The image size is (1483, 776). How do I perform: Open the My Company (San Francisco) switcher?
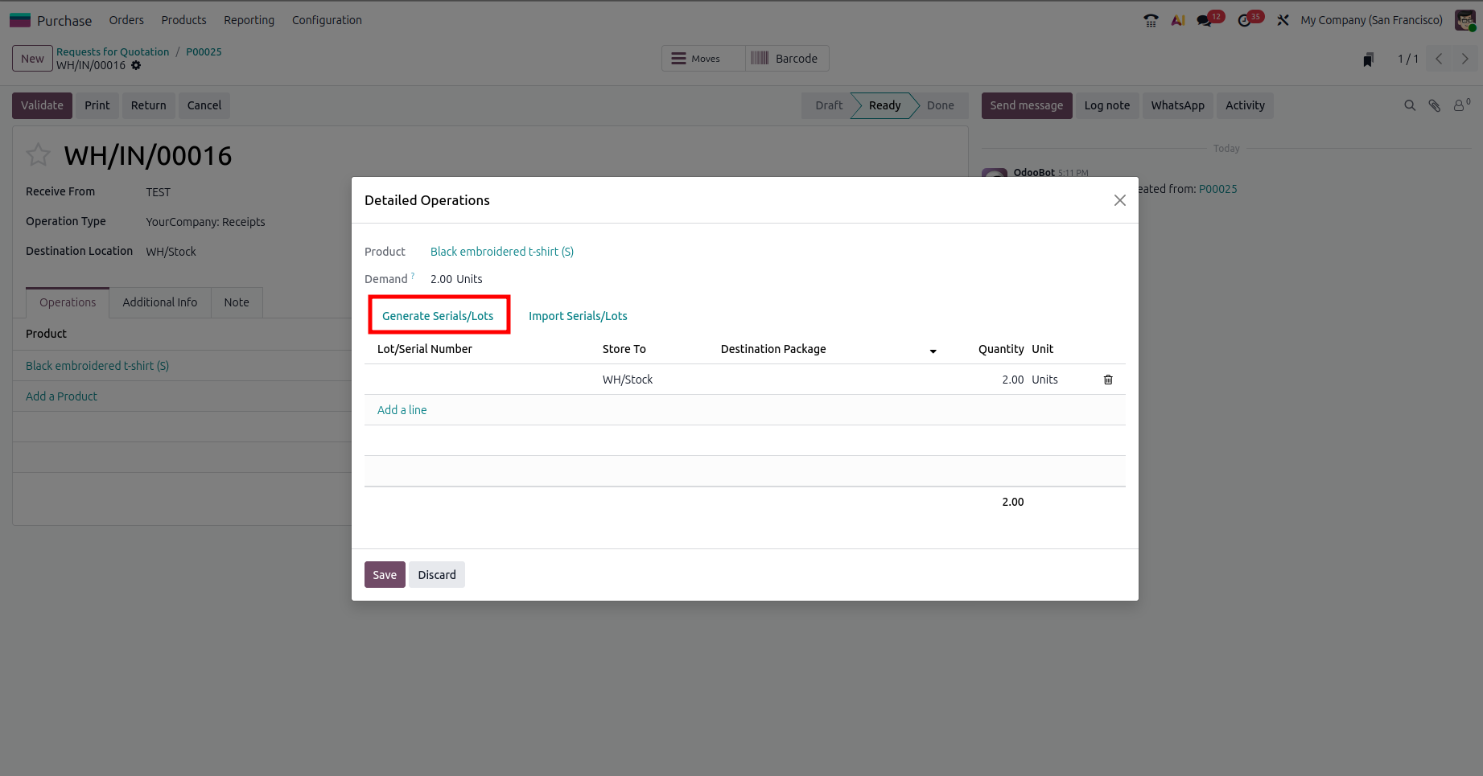1371,20
